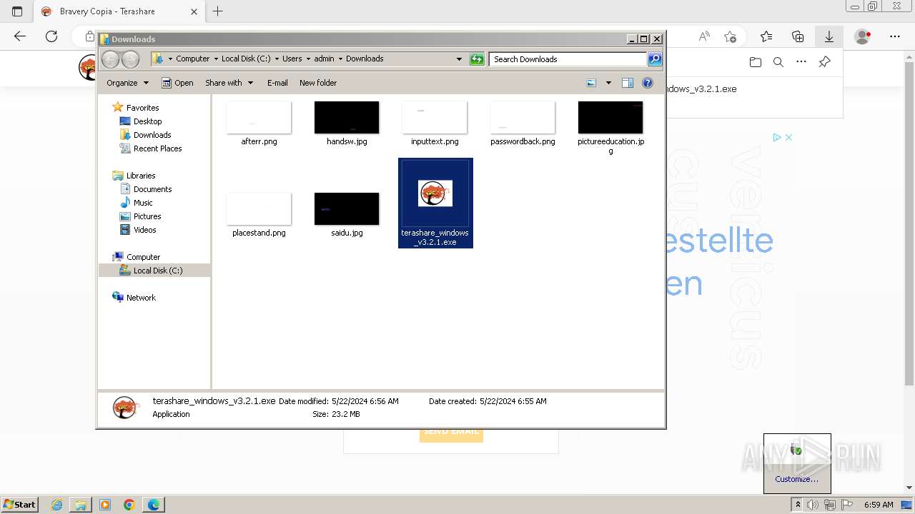This screenshot has height=514, width=915.
Task: Select inputtext.png file
Action: pyautogui.click(x=435, y=124)
